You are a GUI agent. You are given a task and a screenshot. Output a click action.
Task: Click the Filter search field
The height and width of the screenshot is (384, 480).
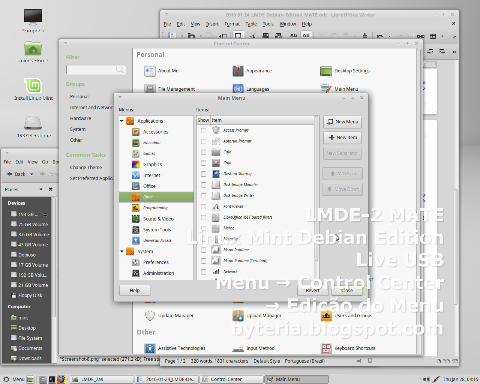click(96, 69)
